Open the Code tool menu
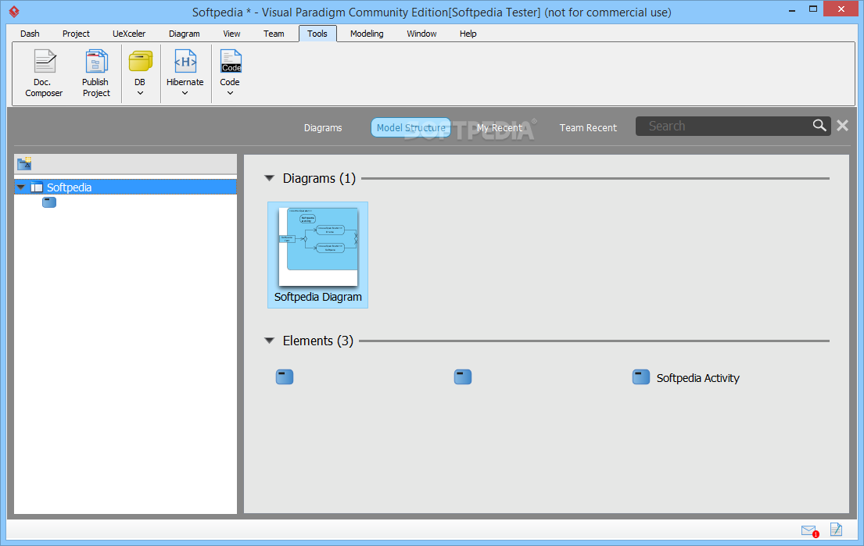The width and height of the screenshot is (864, 546). [231, 73]
